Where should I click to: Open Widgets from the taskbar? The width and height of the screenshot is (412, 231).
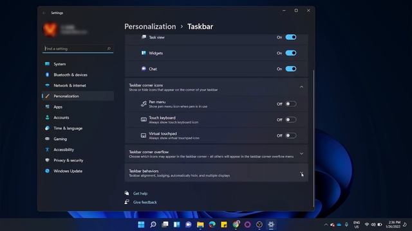click(x=176, y=225)
